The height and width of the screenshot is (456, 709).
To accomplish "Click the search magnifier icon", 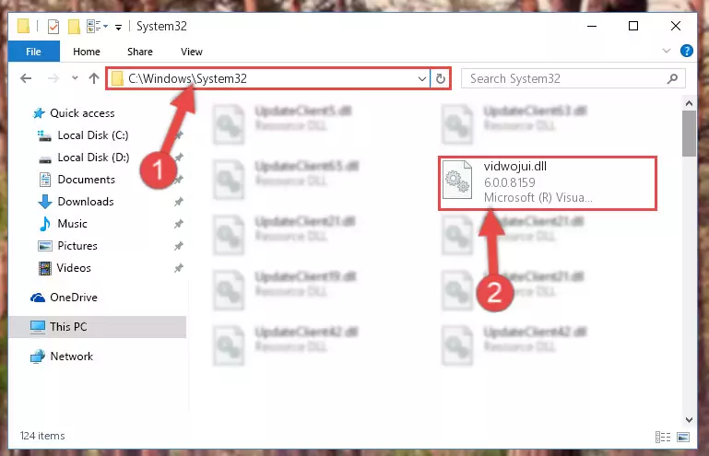I will (x=672, y=78).
